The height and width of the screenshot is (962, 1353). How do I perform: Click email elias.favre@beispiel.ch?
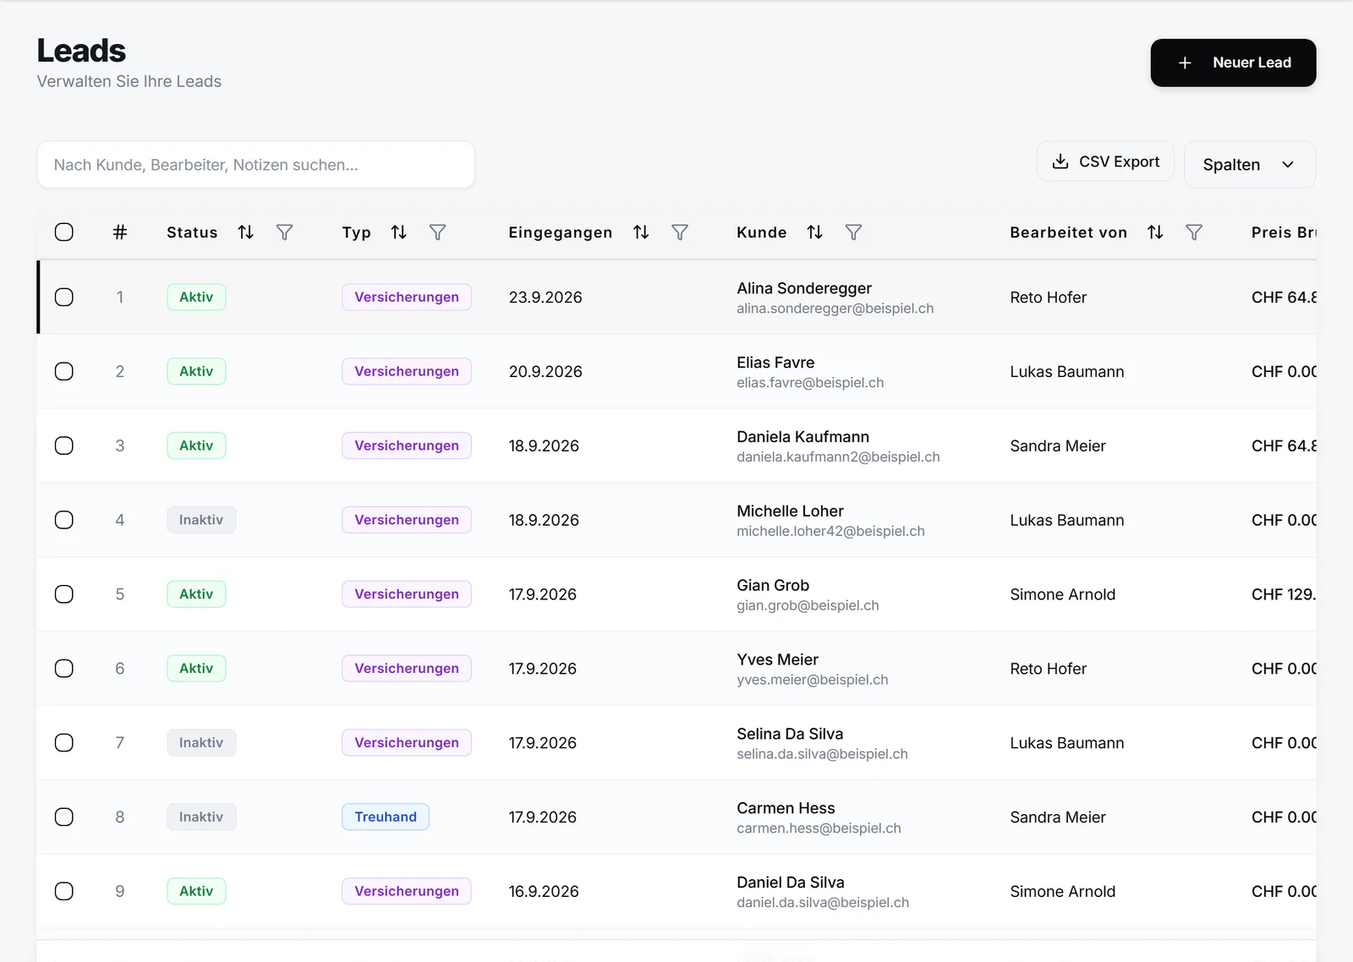810,383
